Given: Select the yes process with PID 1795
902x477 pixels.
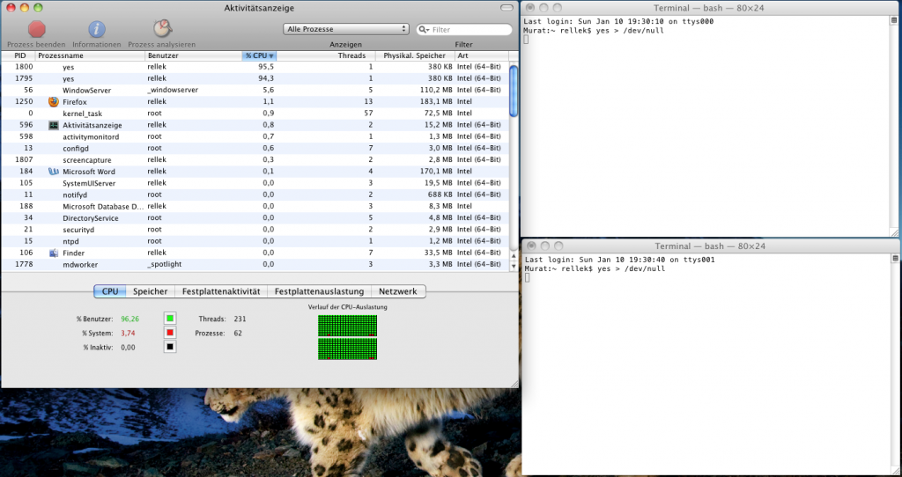Looking at the screenshot, I should click(255, 78).
